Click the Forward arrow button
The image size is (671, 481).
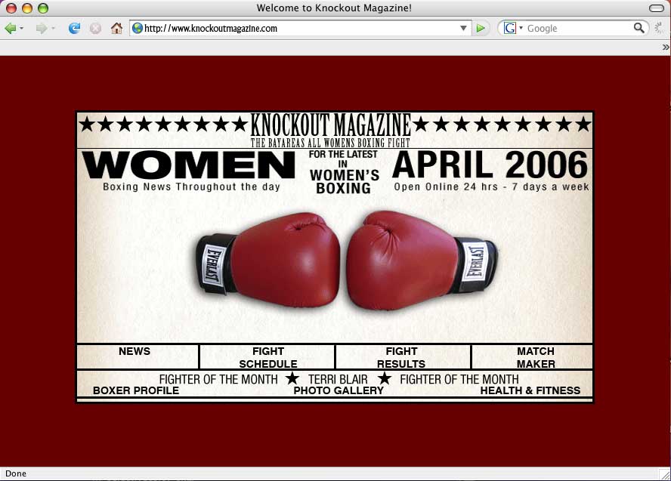(41, 28)
